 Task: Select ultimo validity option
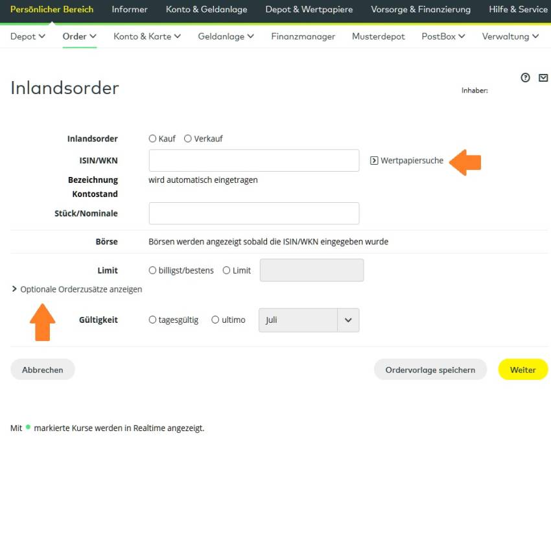pos(215,320)
